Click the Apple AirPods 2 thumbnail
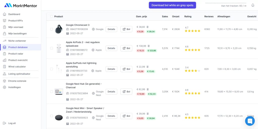Image resolution: width=258 pixels, height=129 pixels. (59, 48)
